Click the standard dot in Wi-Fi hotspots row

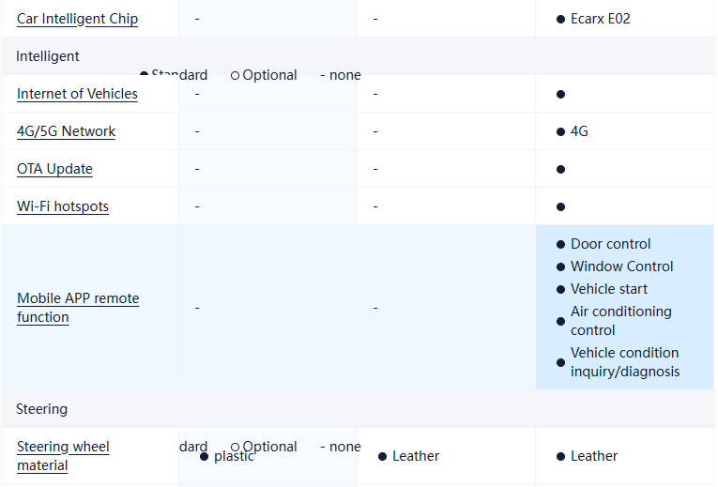(560, 206)
